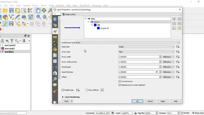The width and height of the screenshot is (204, 115).
Task: Click OK in Layer Properties
Action: 137,101
